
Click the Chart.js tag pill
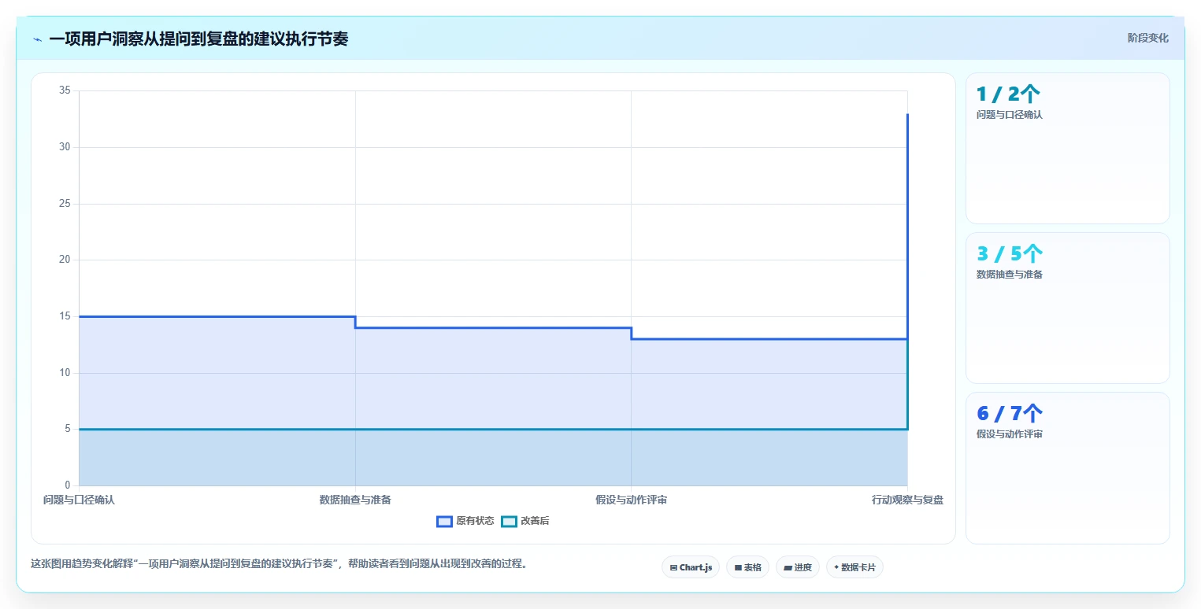tap(691, 567)
